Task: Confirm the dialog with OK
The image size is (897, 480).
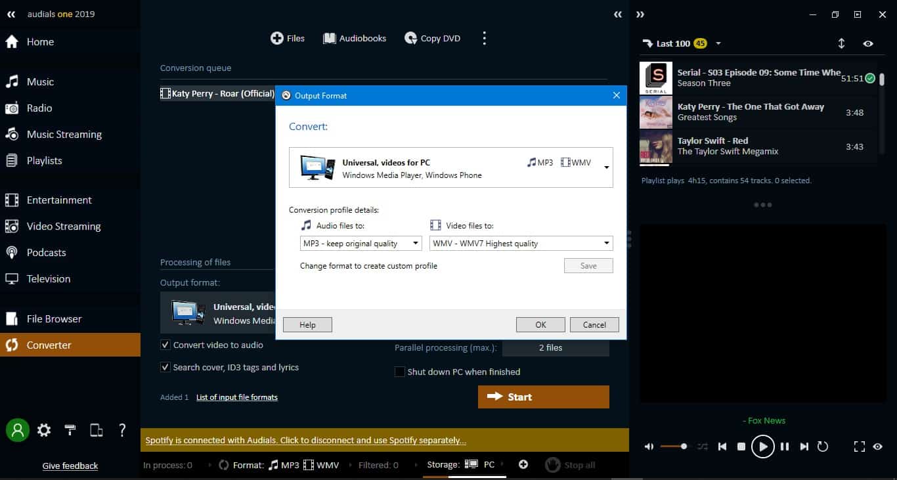Action: [540, 325]
